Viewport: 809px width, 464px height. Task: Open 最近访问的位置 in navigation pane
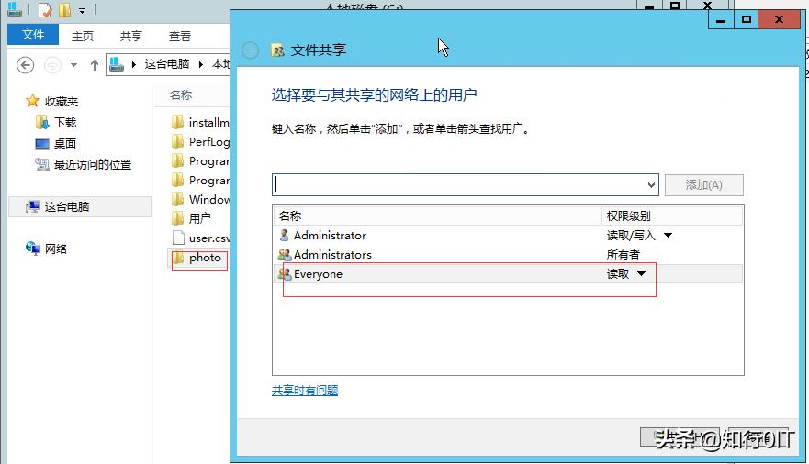[93, 165]
